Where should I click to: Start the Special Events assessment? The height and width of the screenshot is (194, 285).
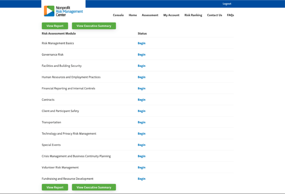pyautogui.click(x=141, y=145)
